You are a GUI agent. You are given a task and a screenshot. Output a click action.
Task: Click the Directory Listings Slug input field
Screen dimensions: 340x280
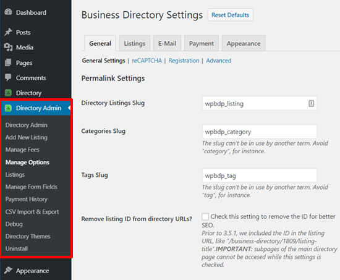[260, 103]
